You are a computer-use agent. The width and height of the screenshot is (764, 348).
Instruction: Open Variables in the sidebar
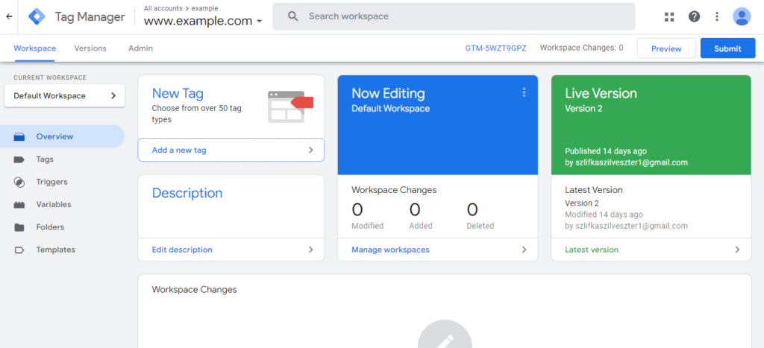pyautogui.click(x=54, y=204)
